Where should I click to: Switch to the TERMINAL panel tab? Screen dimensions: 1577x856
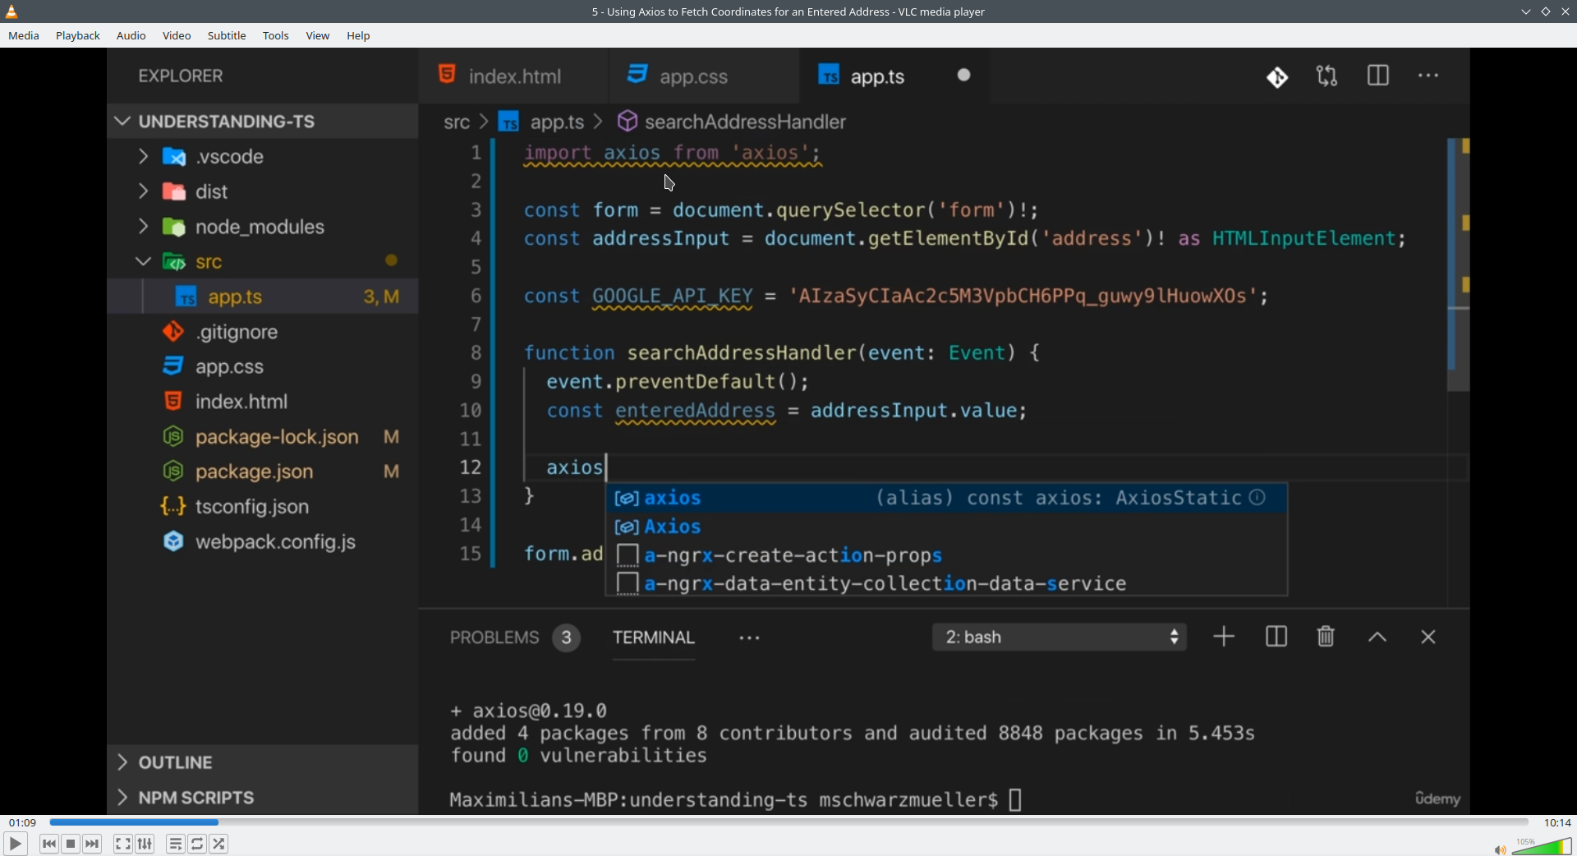[x=654, y=637]
